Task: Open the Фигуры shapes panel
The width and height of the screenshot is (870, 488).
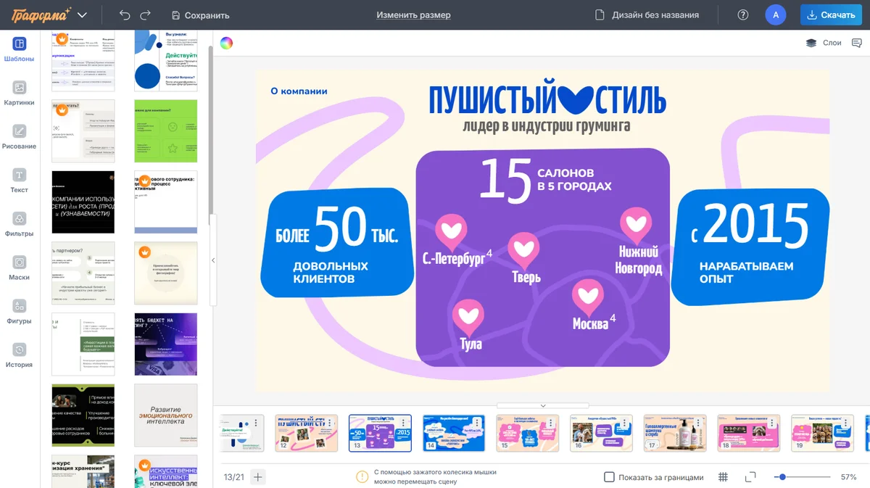Action: [x=19, y=311]
